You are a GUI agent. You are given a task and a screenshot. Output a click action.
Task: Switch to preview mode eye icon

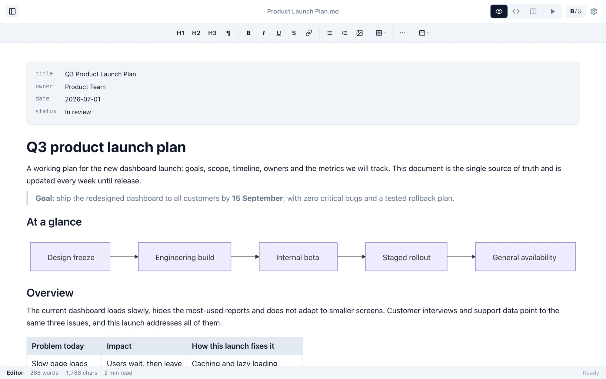[x=499, y=12]
